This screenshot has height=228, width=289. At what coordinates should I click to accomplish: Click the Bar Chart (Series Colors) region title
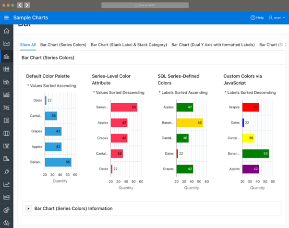(x=48, y=58)
